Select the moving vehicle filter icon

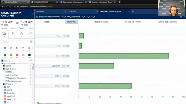pyautogui.click(x=11, y=48)
